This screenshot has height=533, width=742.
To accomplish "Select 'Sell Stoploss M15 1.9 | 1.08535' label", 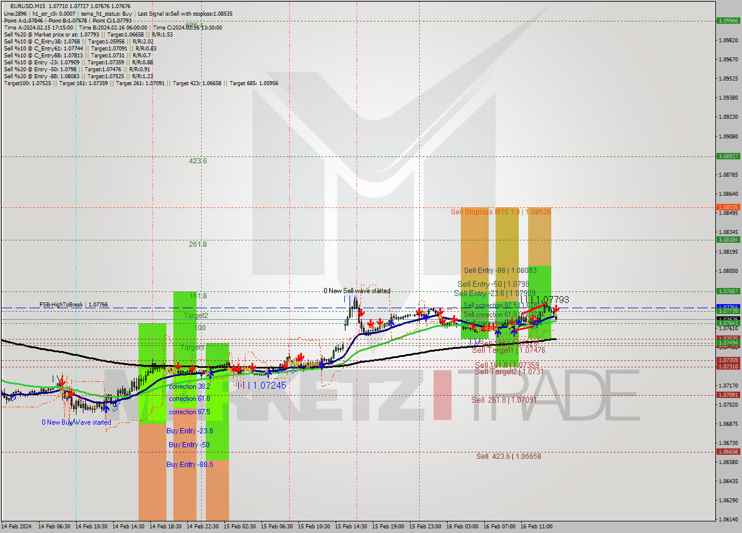I will click(x=501, y=212).
